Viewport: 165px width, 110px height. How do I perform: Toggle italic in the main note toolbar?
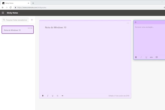(x=48, y=96)
